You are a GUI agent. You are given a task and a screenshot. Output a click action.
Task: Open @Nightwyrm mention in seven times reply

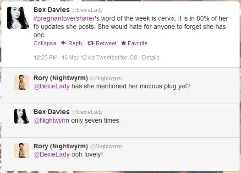(51, 121)
